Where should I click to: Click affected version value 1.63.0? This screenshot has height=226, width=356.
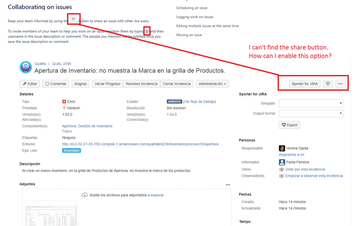[x=67, y=114]
